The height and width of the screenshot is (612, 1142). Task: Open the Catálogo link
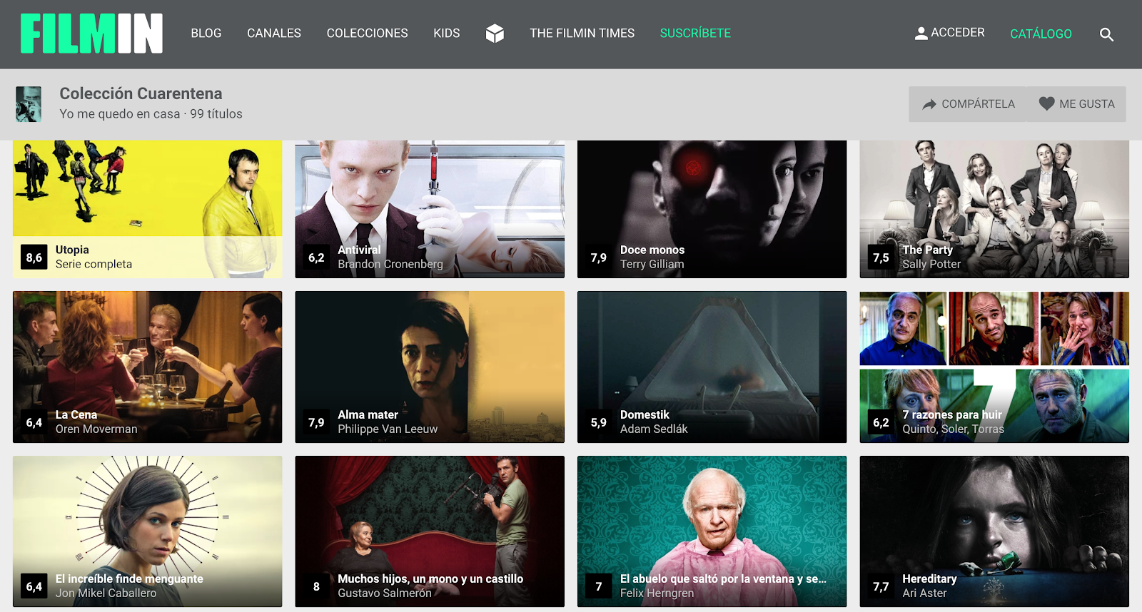tap(1040, 34)
